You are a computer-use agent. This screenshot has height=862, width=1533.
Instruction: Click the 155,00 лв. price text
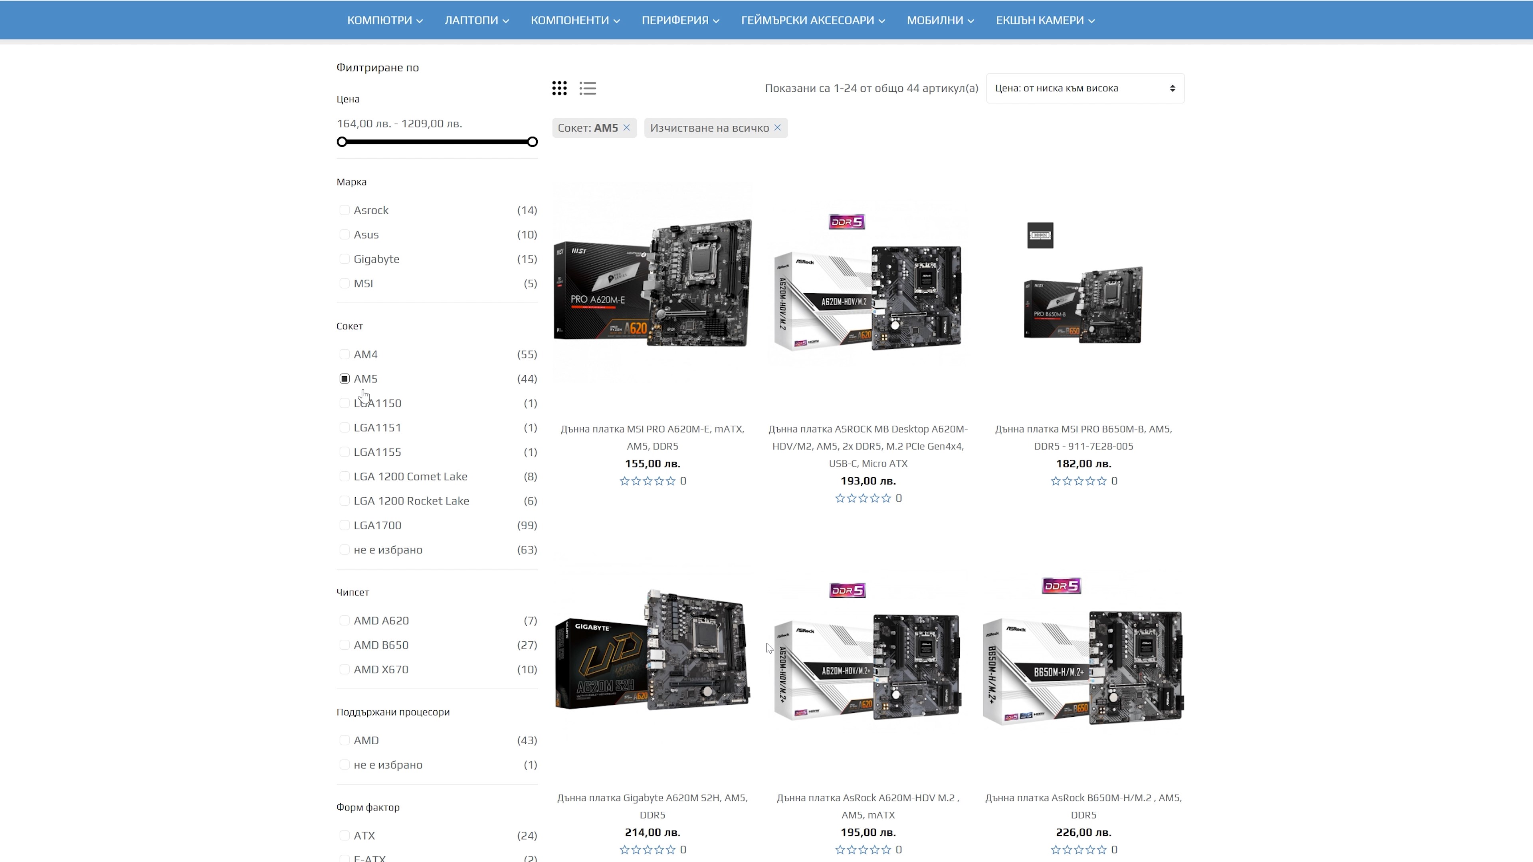point(652,463)
